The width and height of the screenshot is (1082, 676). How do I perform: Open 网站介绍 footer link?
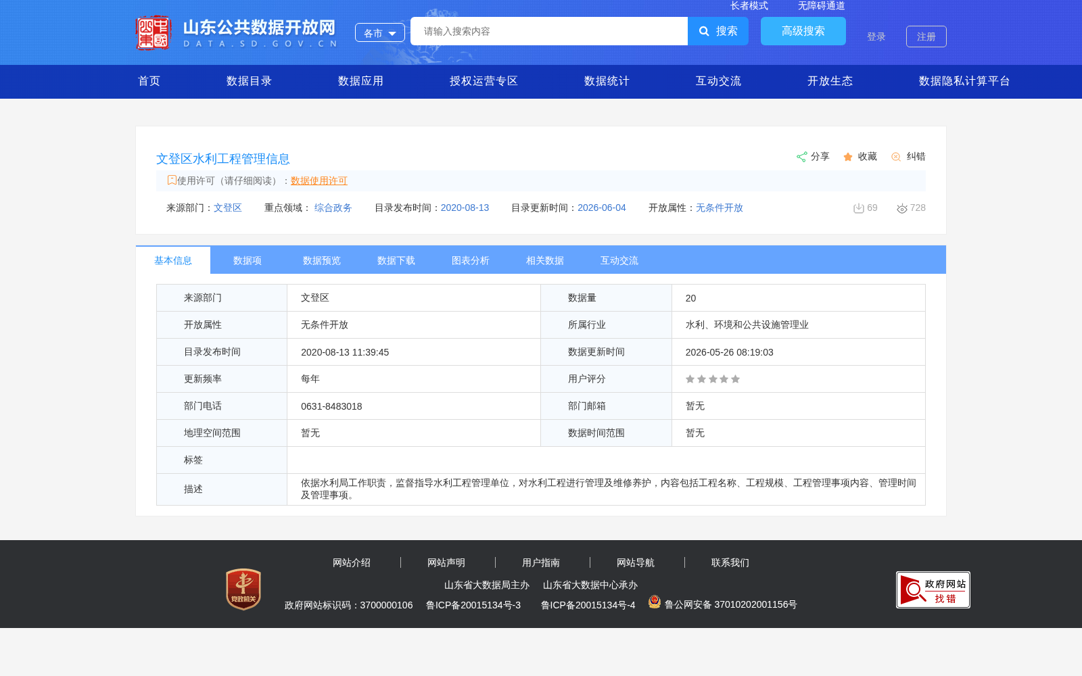[x=352, y=562]
